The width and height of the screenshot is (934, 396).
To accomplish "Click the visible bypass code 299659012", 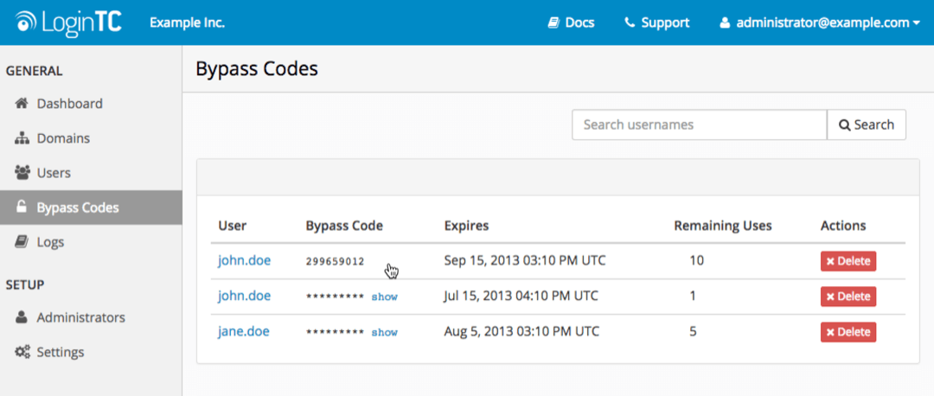I will pyautogui.click(x=335, y=261).
